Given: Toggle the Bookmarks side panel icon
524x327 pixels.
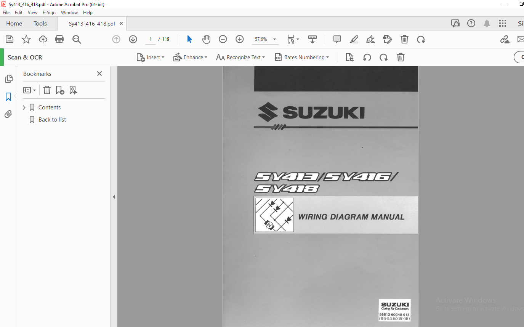Looking at the screenshot, I should 8,97.
